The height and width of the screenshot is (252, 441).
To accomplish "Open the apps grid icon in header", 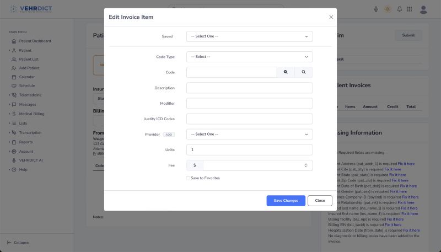I will pyautogui.click(x=410, y=9).
